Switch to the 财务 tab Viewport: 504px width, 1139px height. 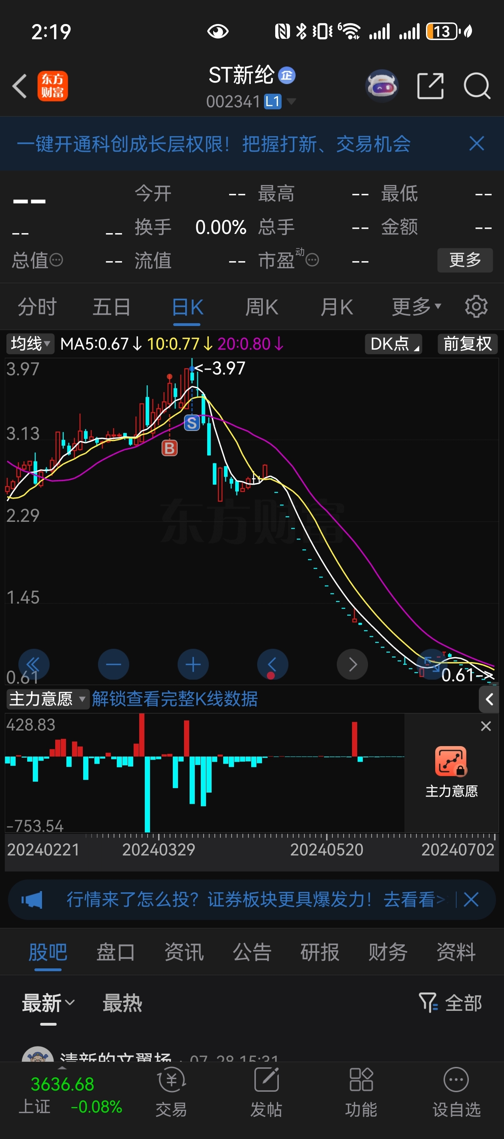click(388, 952)
